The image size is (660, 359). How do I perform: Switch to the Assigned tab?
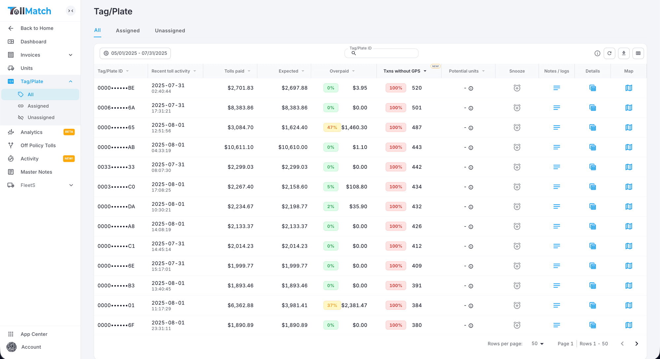128,30
